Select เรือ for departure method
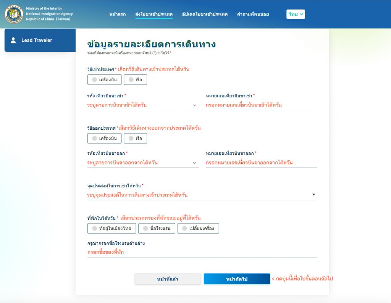 click(135, 139)
